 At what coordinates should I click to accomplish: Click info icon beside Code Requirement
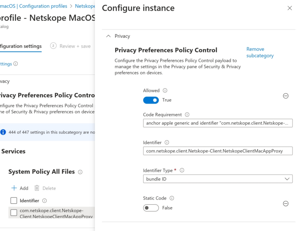pyautogui.click(x=187, y=115)
